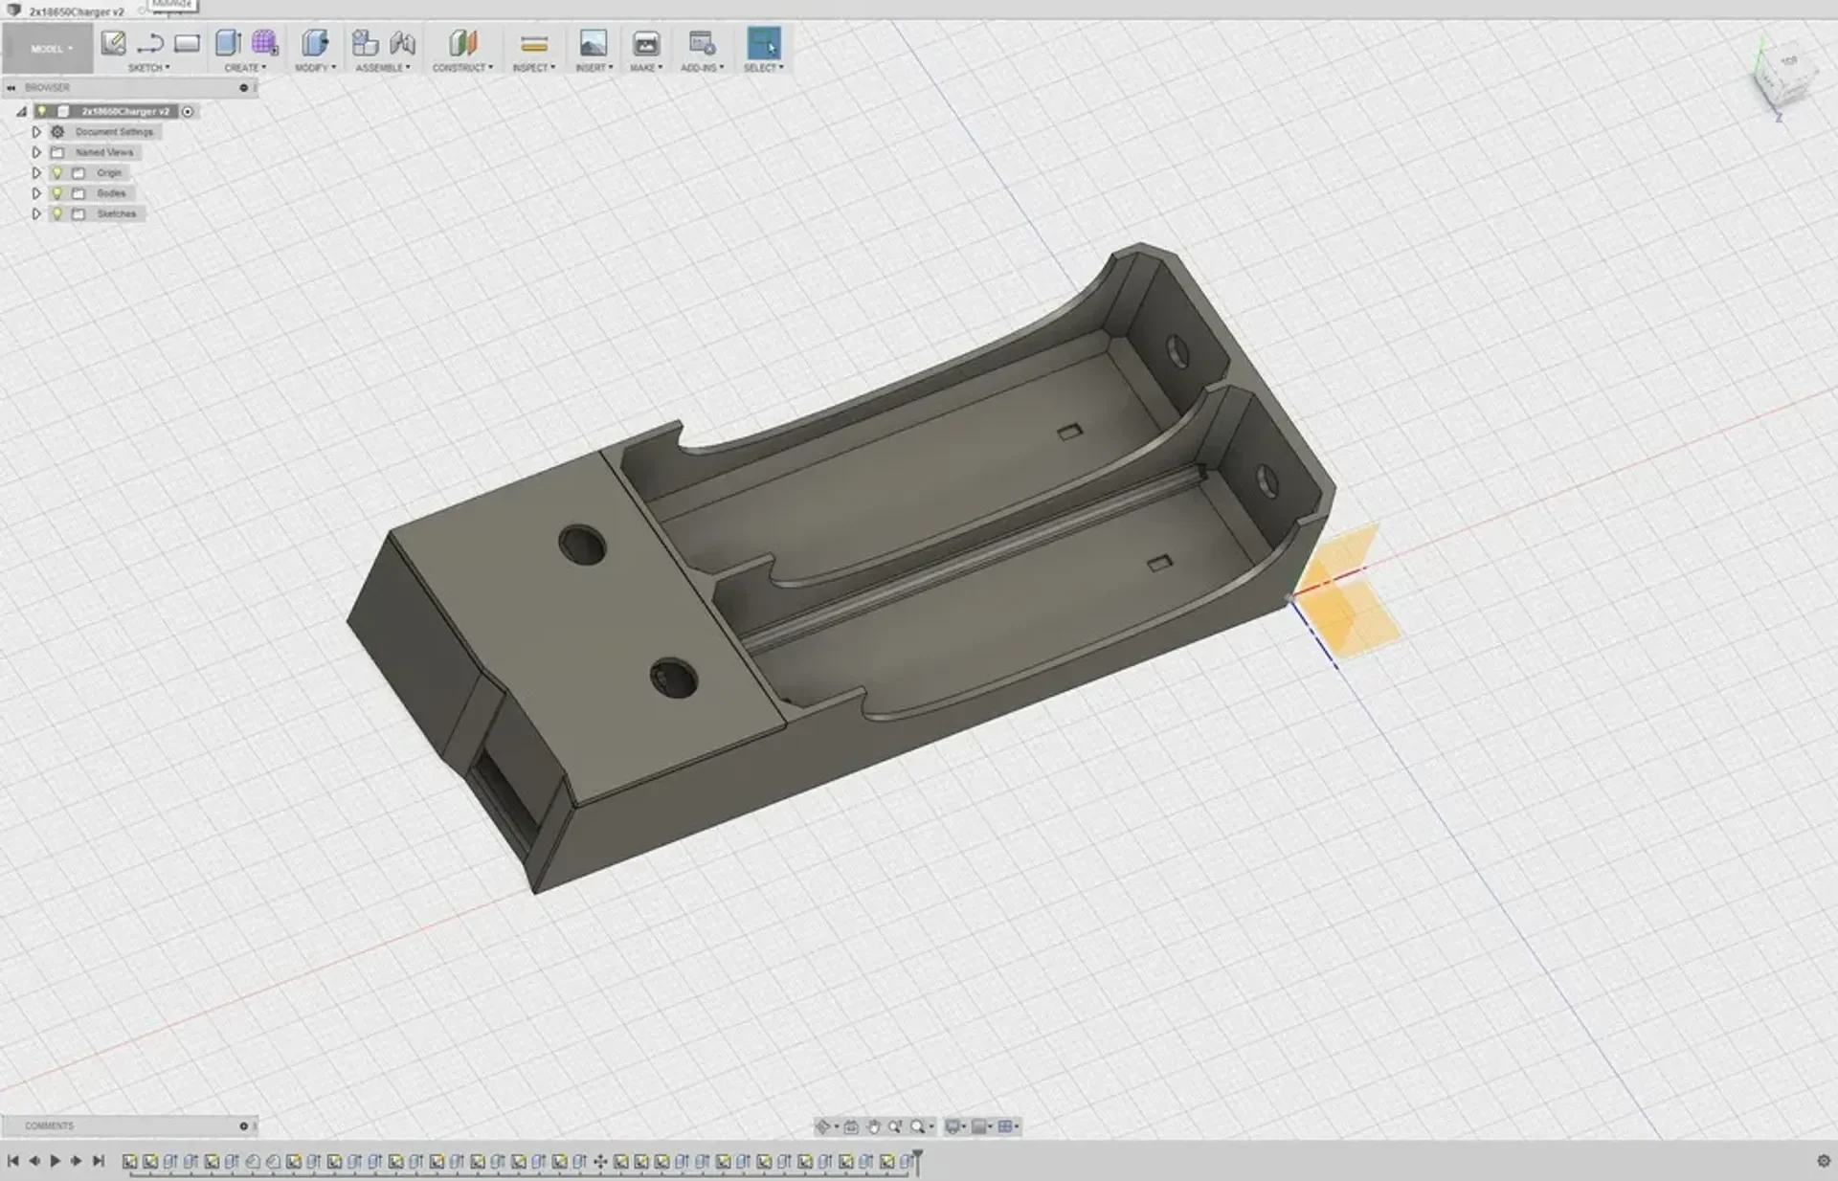The width and height of the screenshot is (1838, 1181).
Task: Activate the Select tool icon
Action: click(x=763, y=43)
